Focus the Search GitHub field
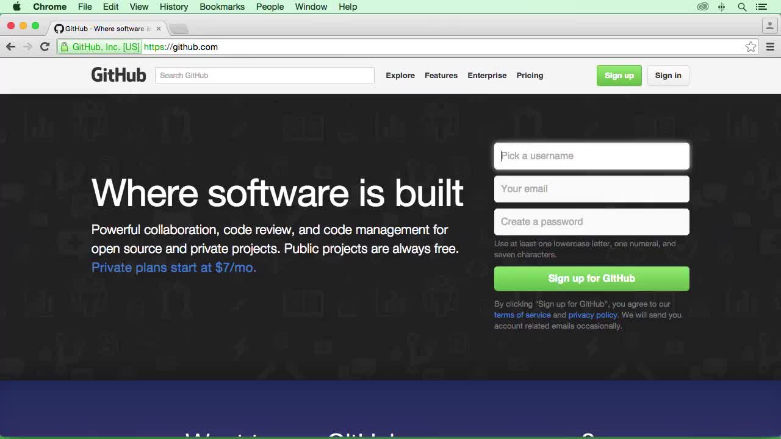Image resolution: width=781 pixels, height=439 pixels. (x=265, y=76)
